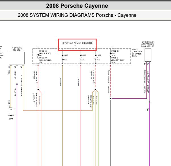Click the "BLU/VIO" wire label
This screenshot has height=166, width=171.
pos(15,92)
